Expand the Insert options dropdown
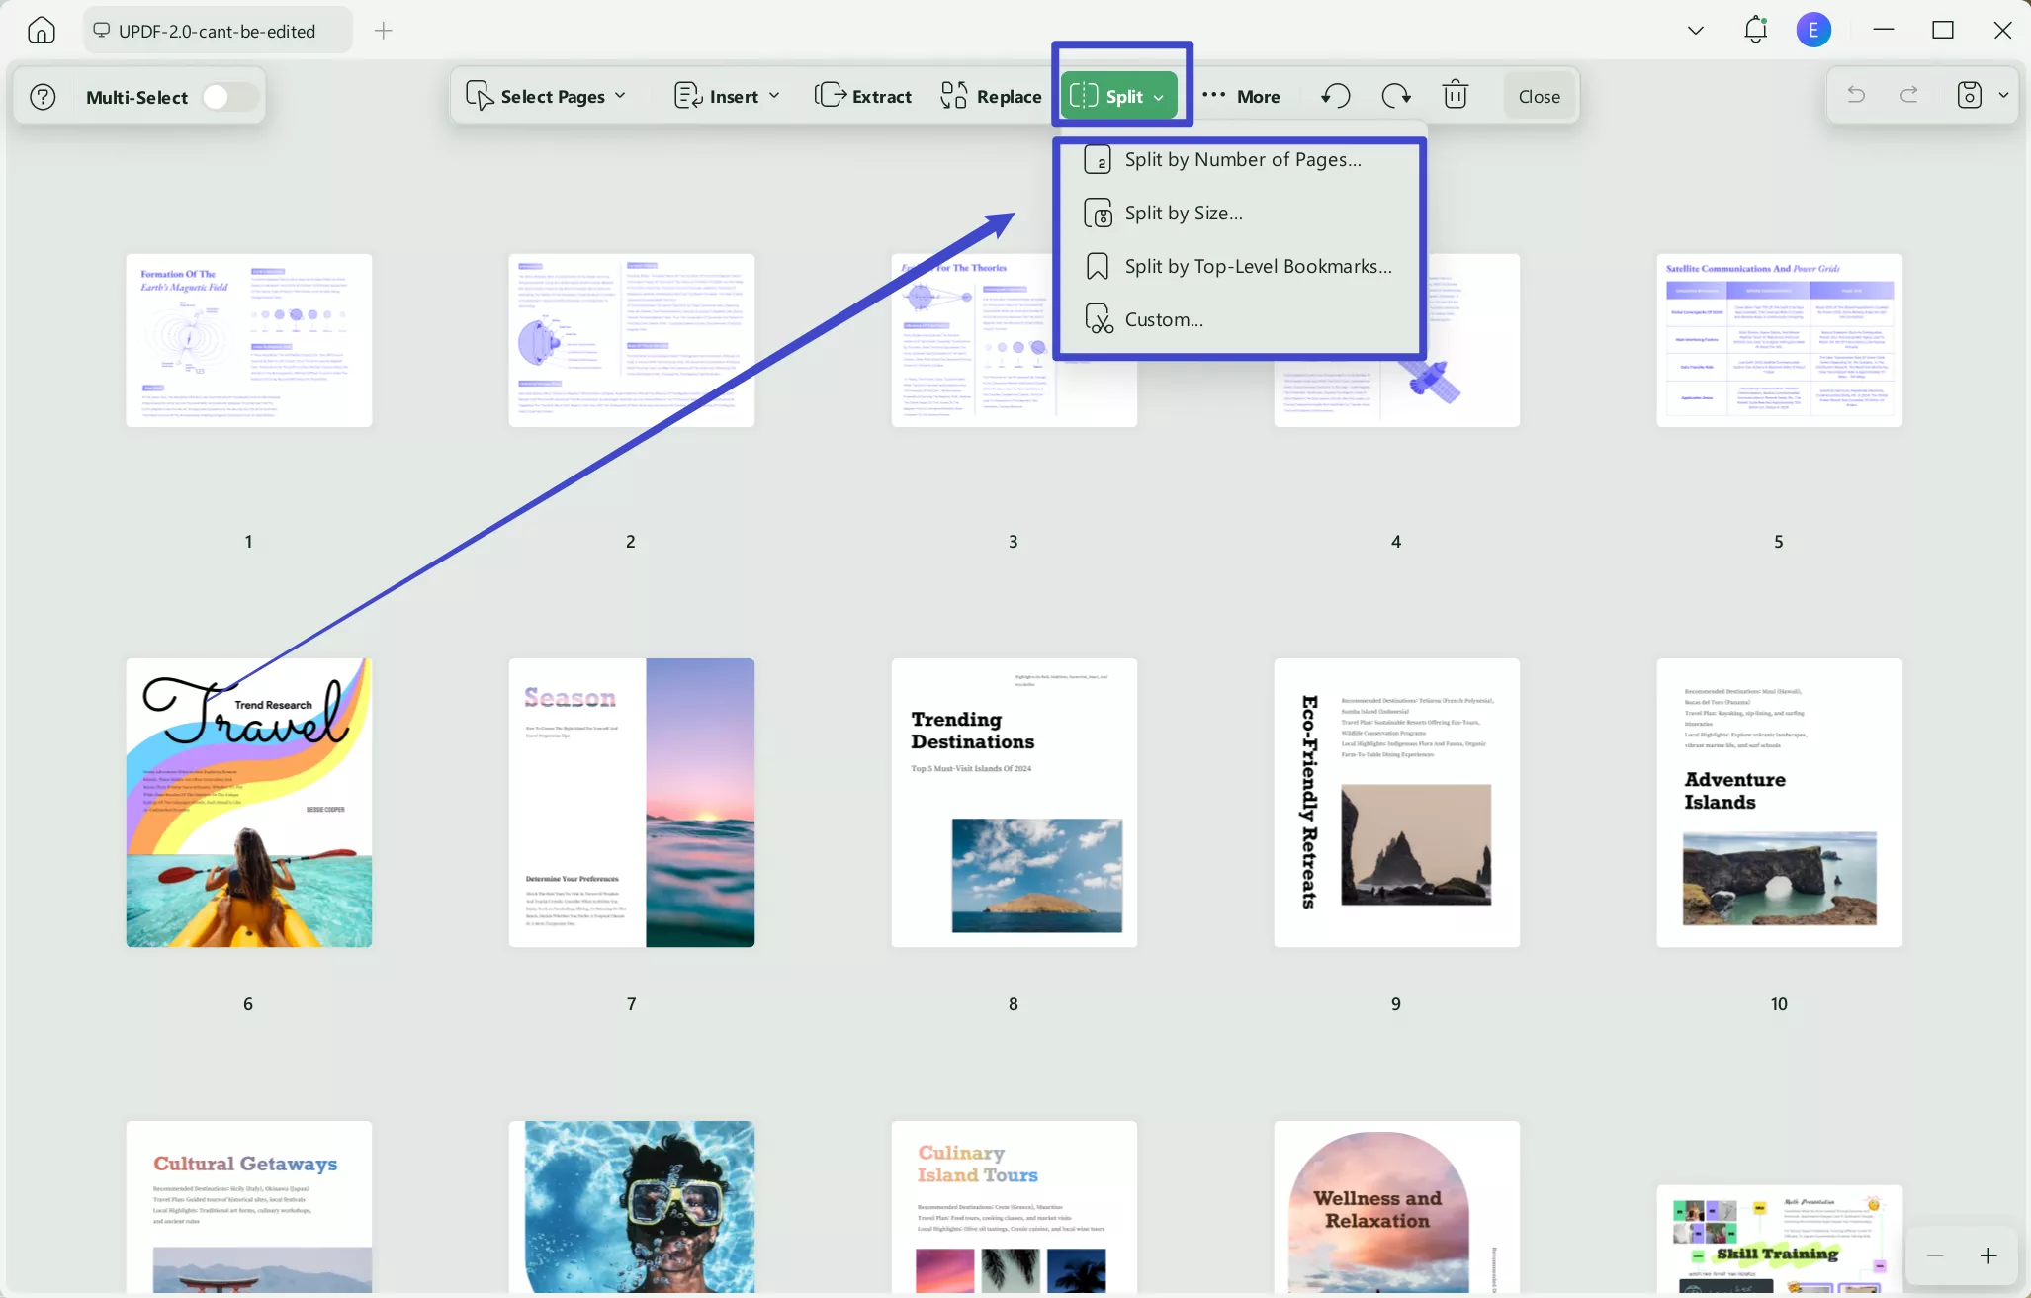 pyautogui.click(x=775, y=95)
